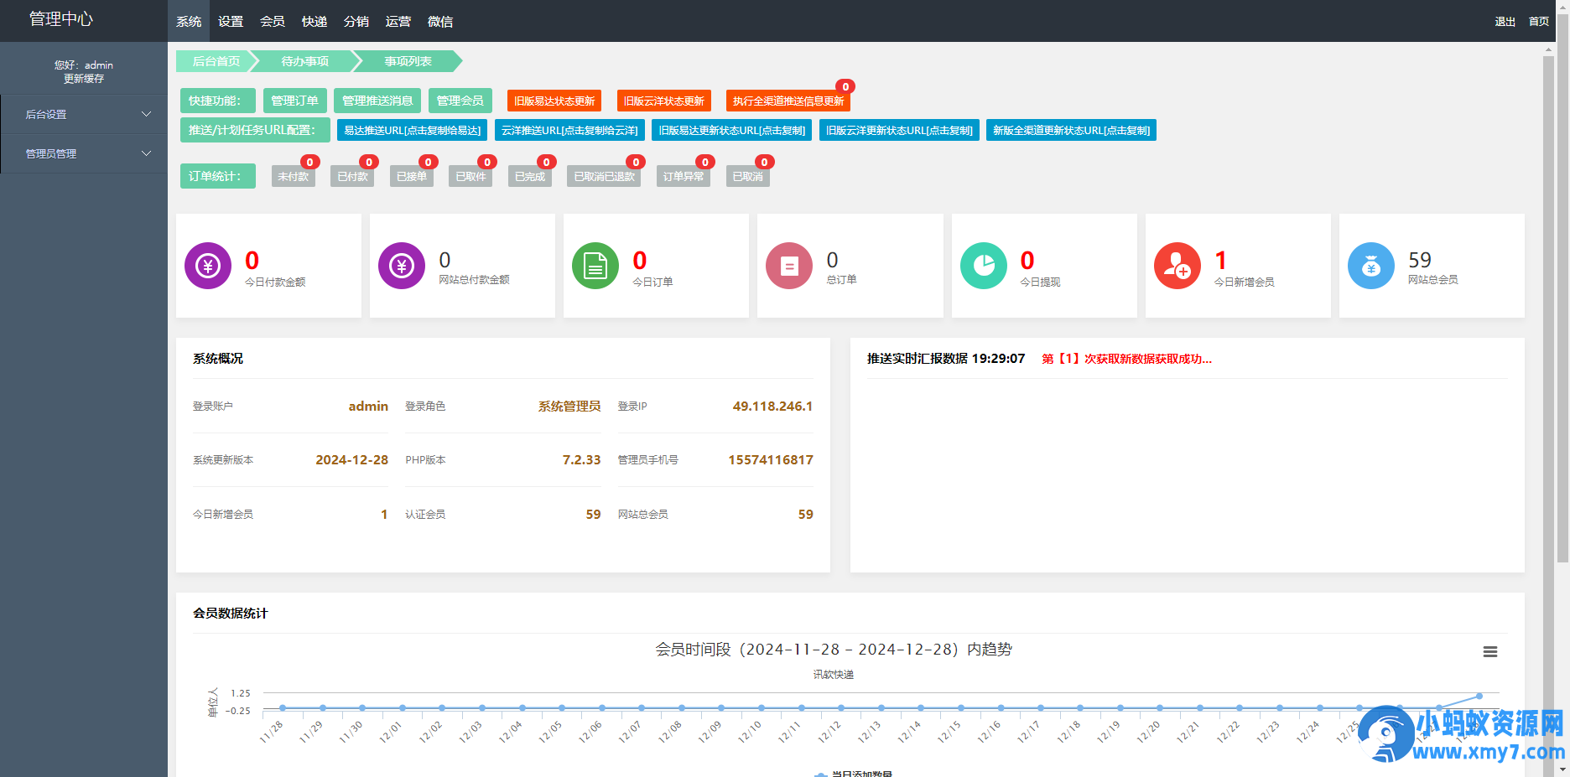Expand the 管理员管理 sidebar section

(x=84, y=154)
